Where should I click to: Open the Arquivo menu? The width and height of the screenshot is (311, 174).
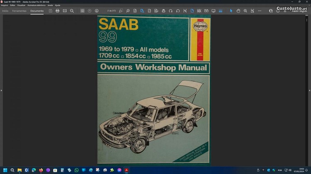(5, 5)
